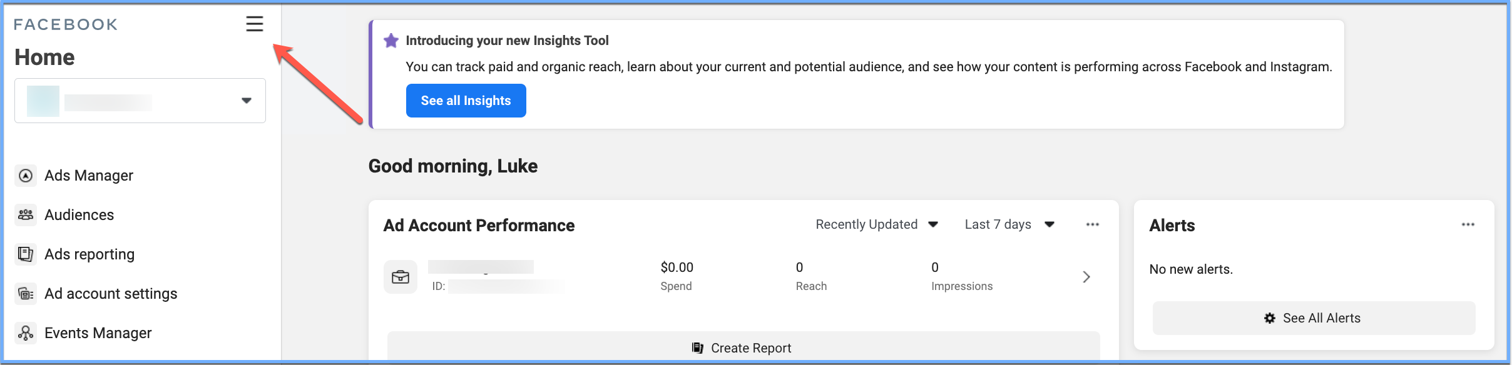Expand ad account row with chevron arrow
Viewport: 1512px width, 365px height.
point(1086,277)
